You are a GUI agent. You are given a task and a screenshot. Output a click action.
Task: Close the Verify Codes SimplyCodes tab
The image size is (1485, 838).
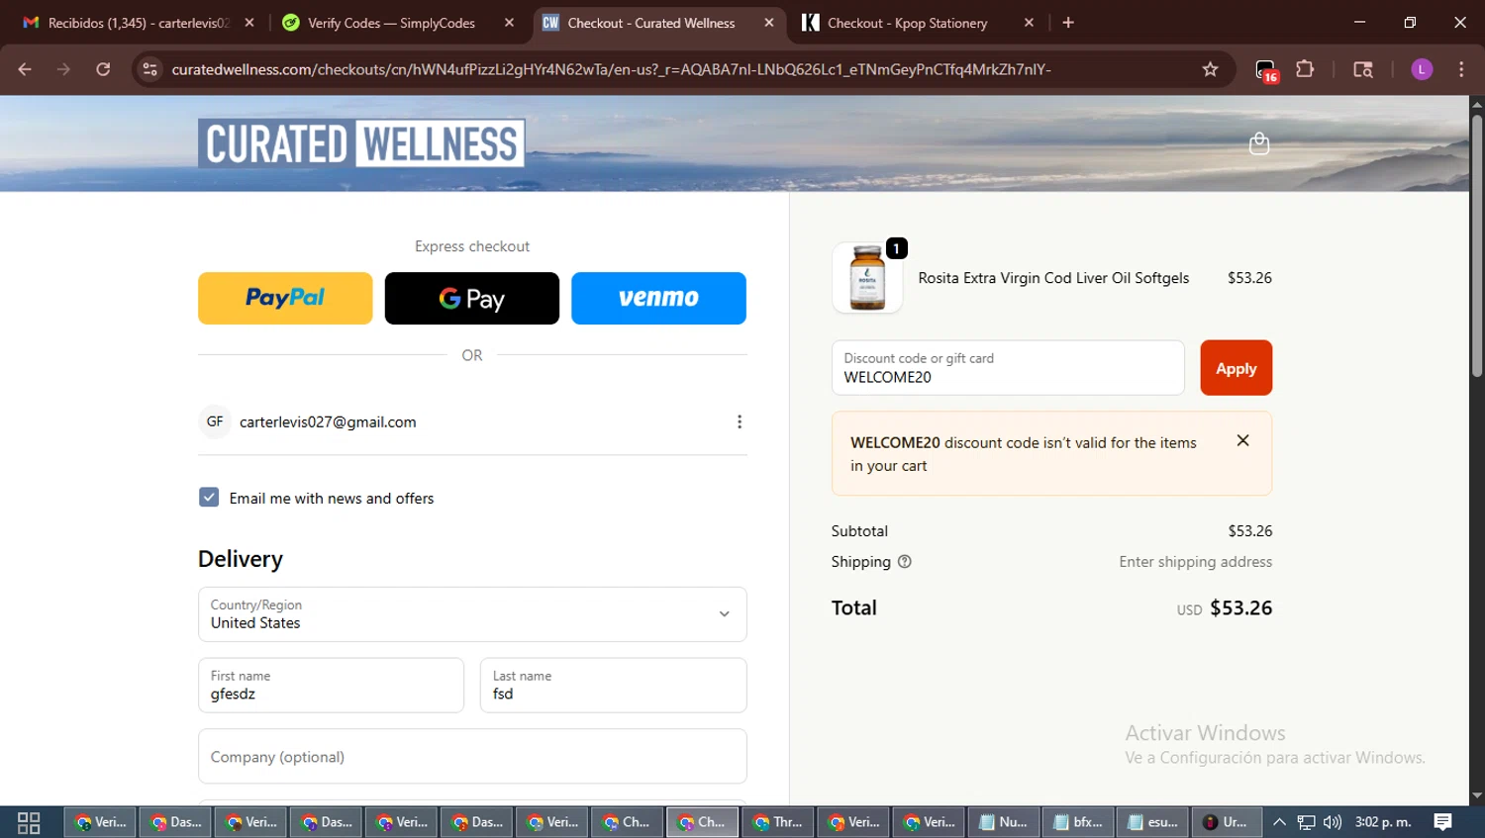click(x=509, y=23)
